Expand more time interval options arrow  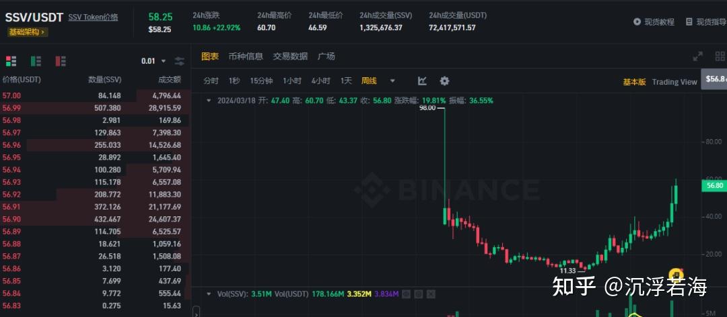point(392,81)
